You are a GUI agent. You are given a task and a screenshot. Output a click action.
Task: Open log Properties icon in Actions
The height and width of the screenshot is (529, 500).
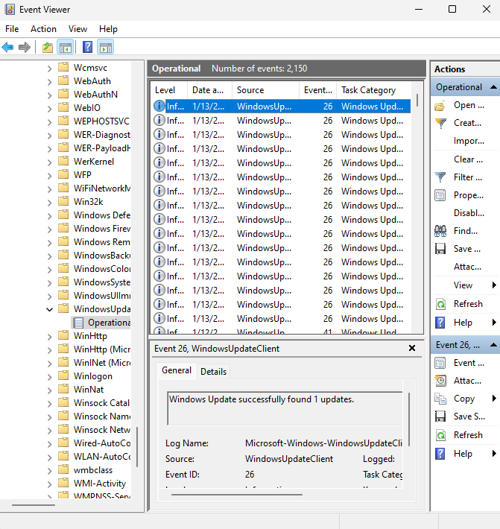pyautogui.click(x=440, y=195)
